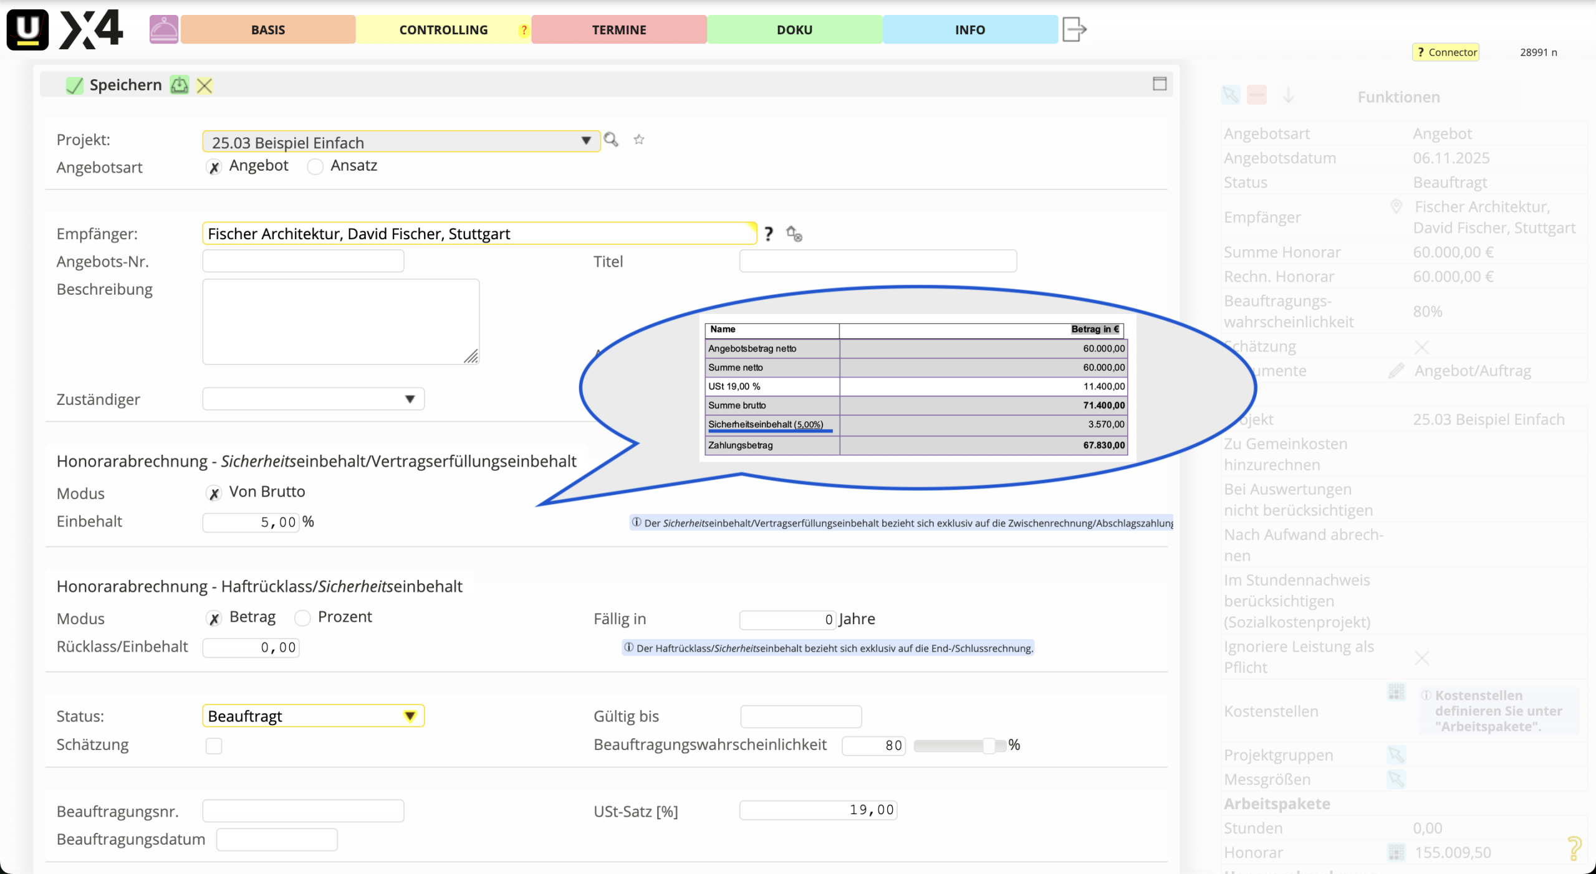This screenshot has height=874, width=1596.
Task: Click the project search magnifier icon
Action: click(x=611, y=140)
